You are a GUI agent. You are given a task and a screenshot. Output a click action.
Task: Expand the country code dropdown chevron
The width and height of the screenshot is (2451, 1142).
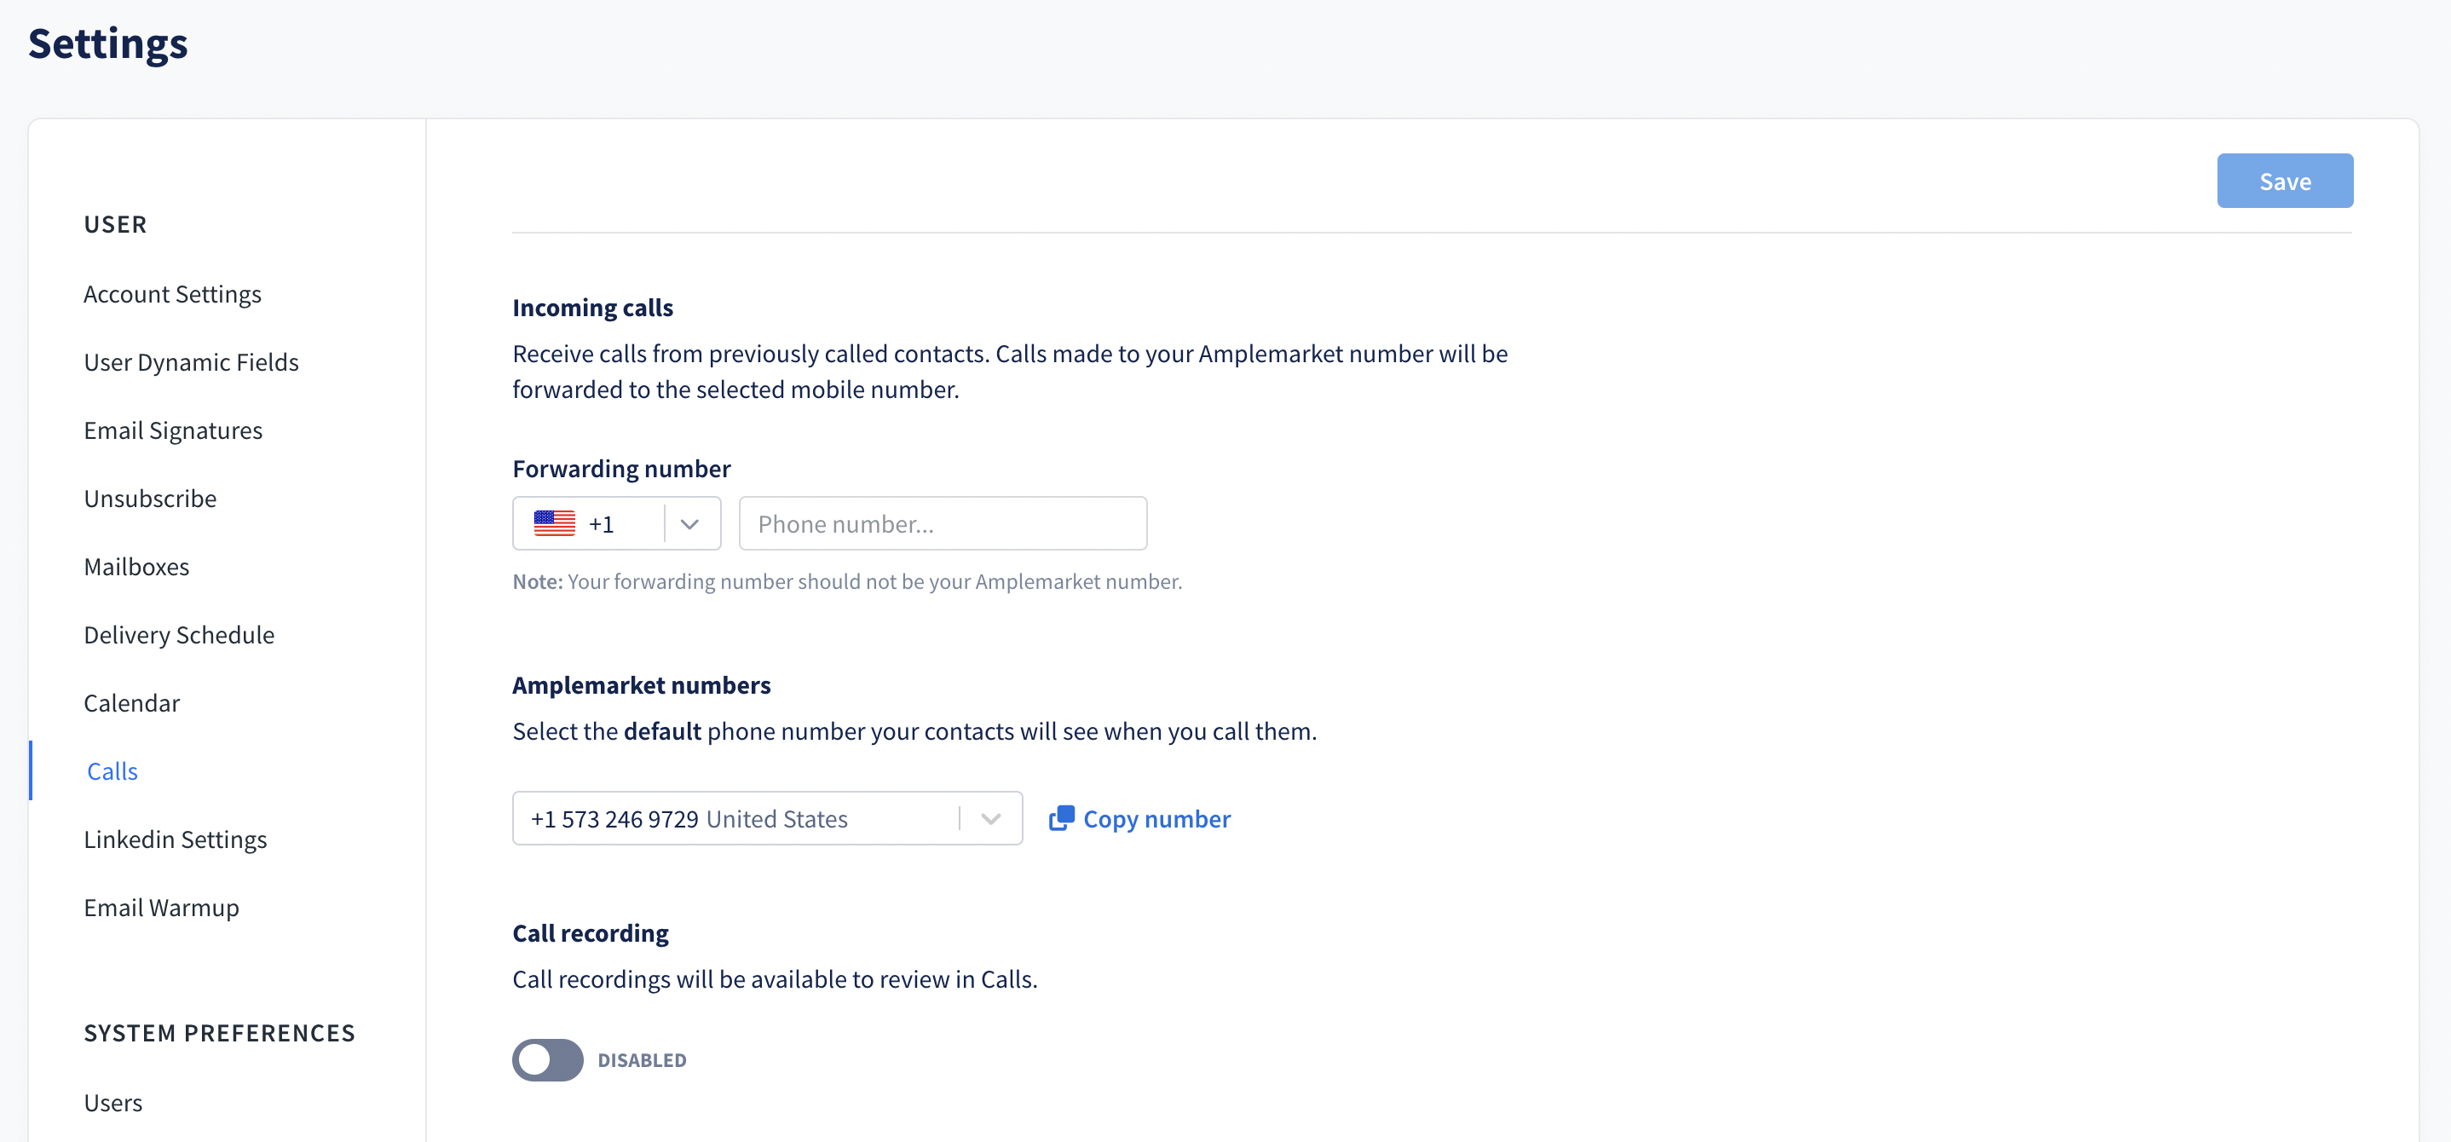689,524
